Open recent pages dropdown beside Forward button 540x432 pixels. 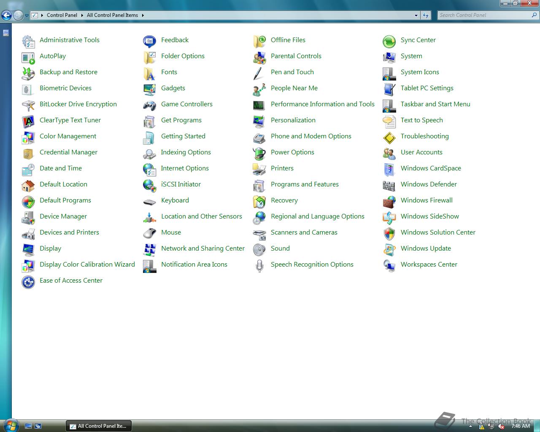[27, 16]
